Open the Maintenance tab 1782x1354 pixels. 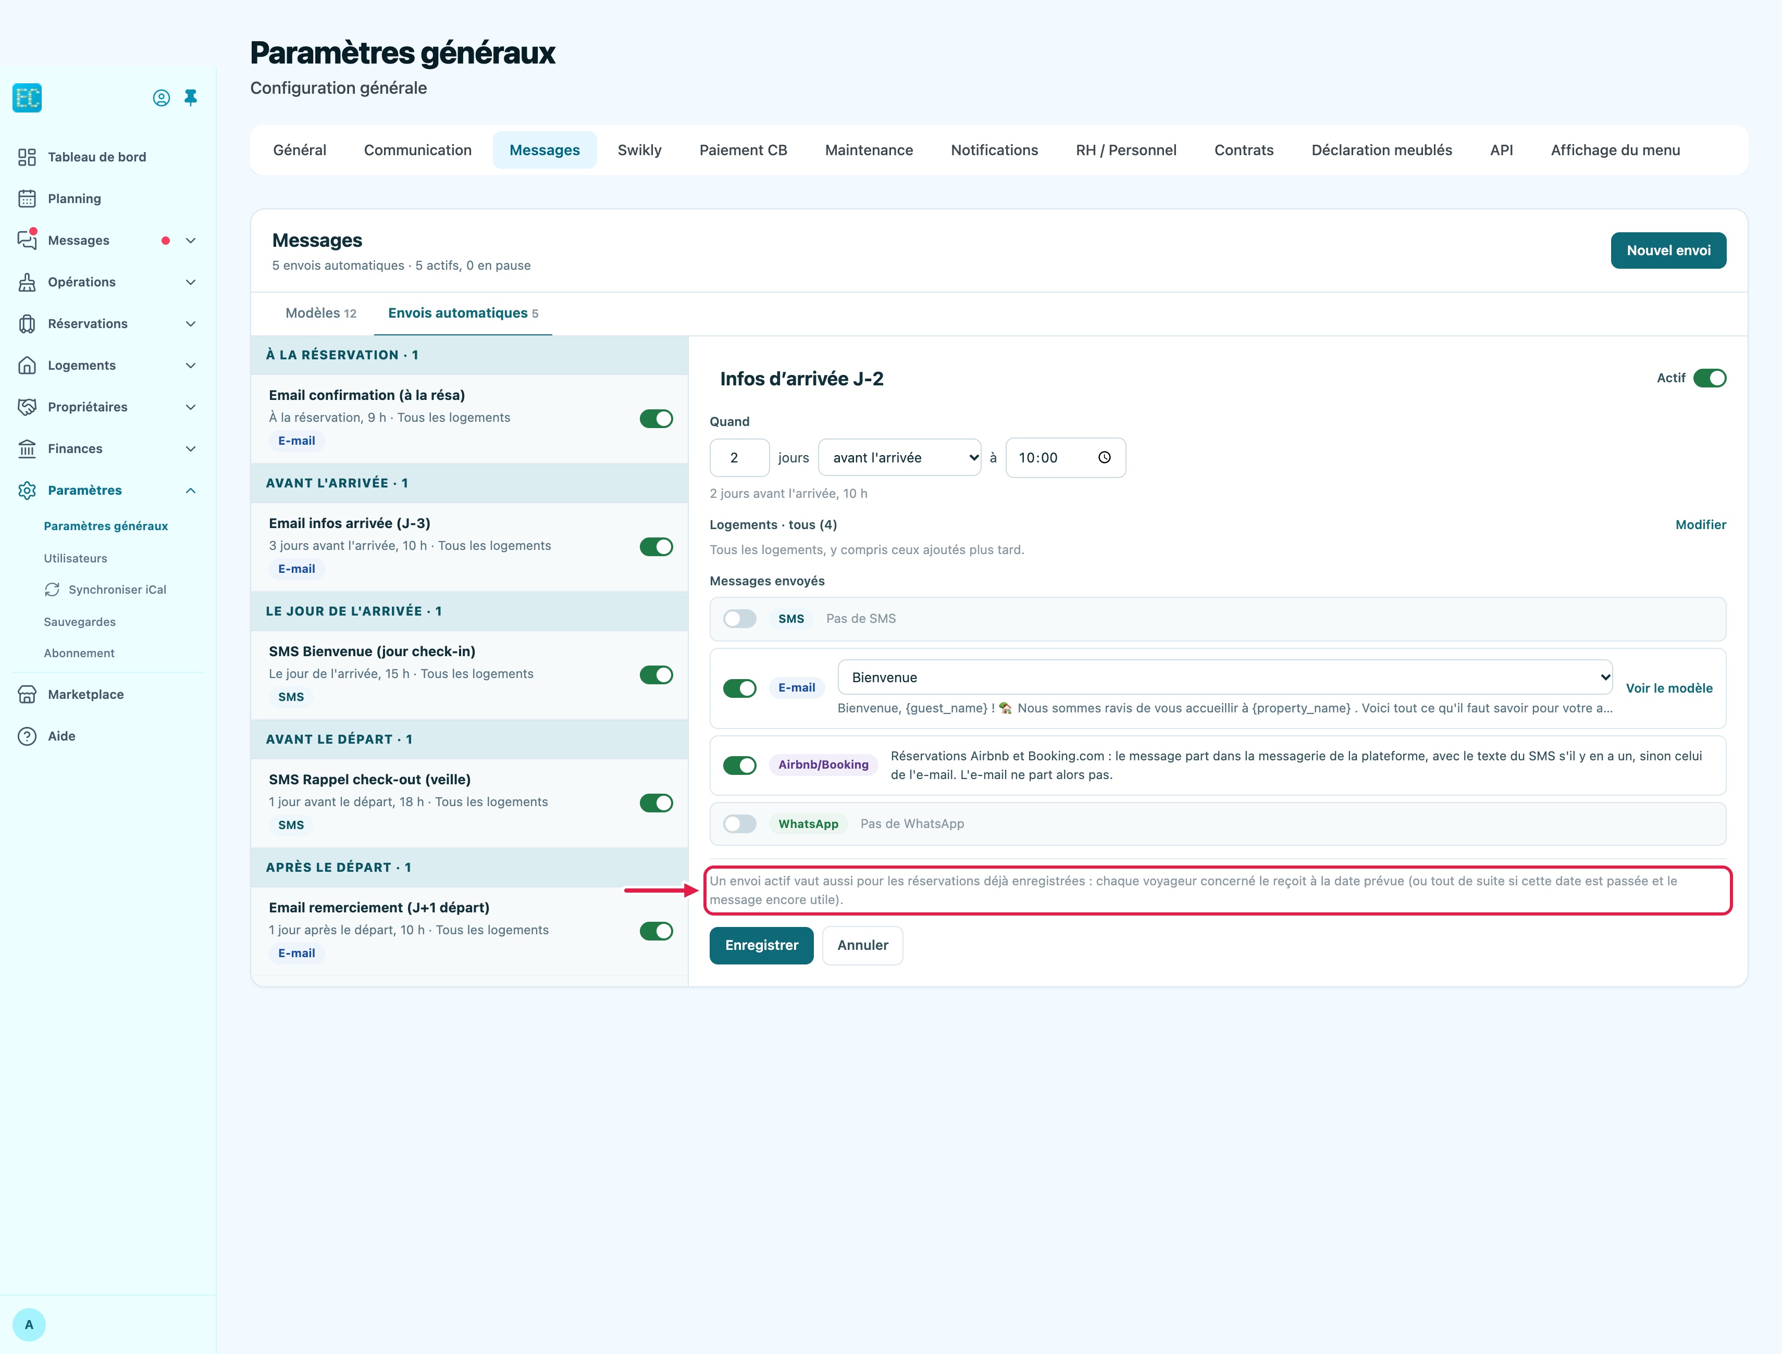click(869, 150)
